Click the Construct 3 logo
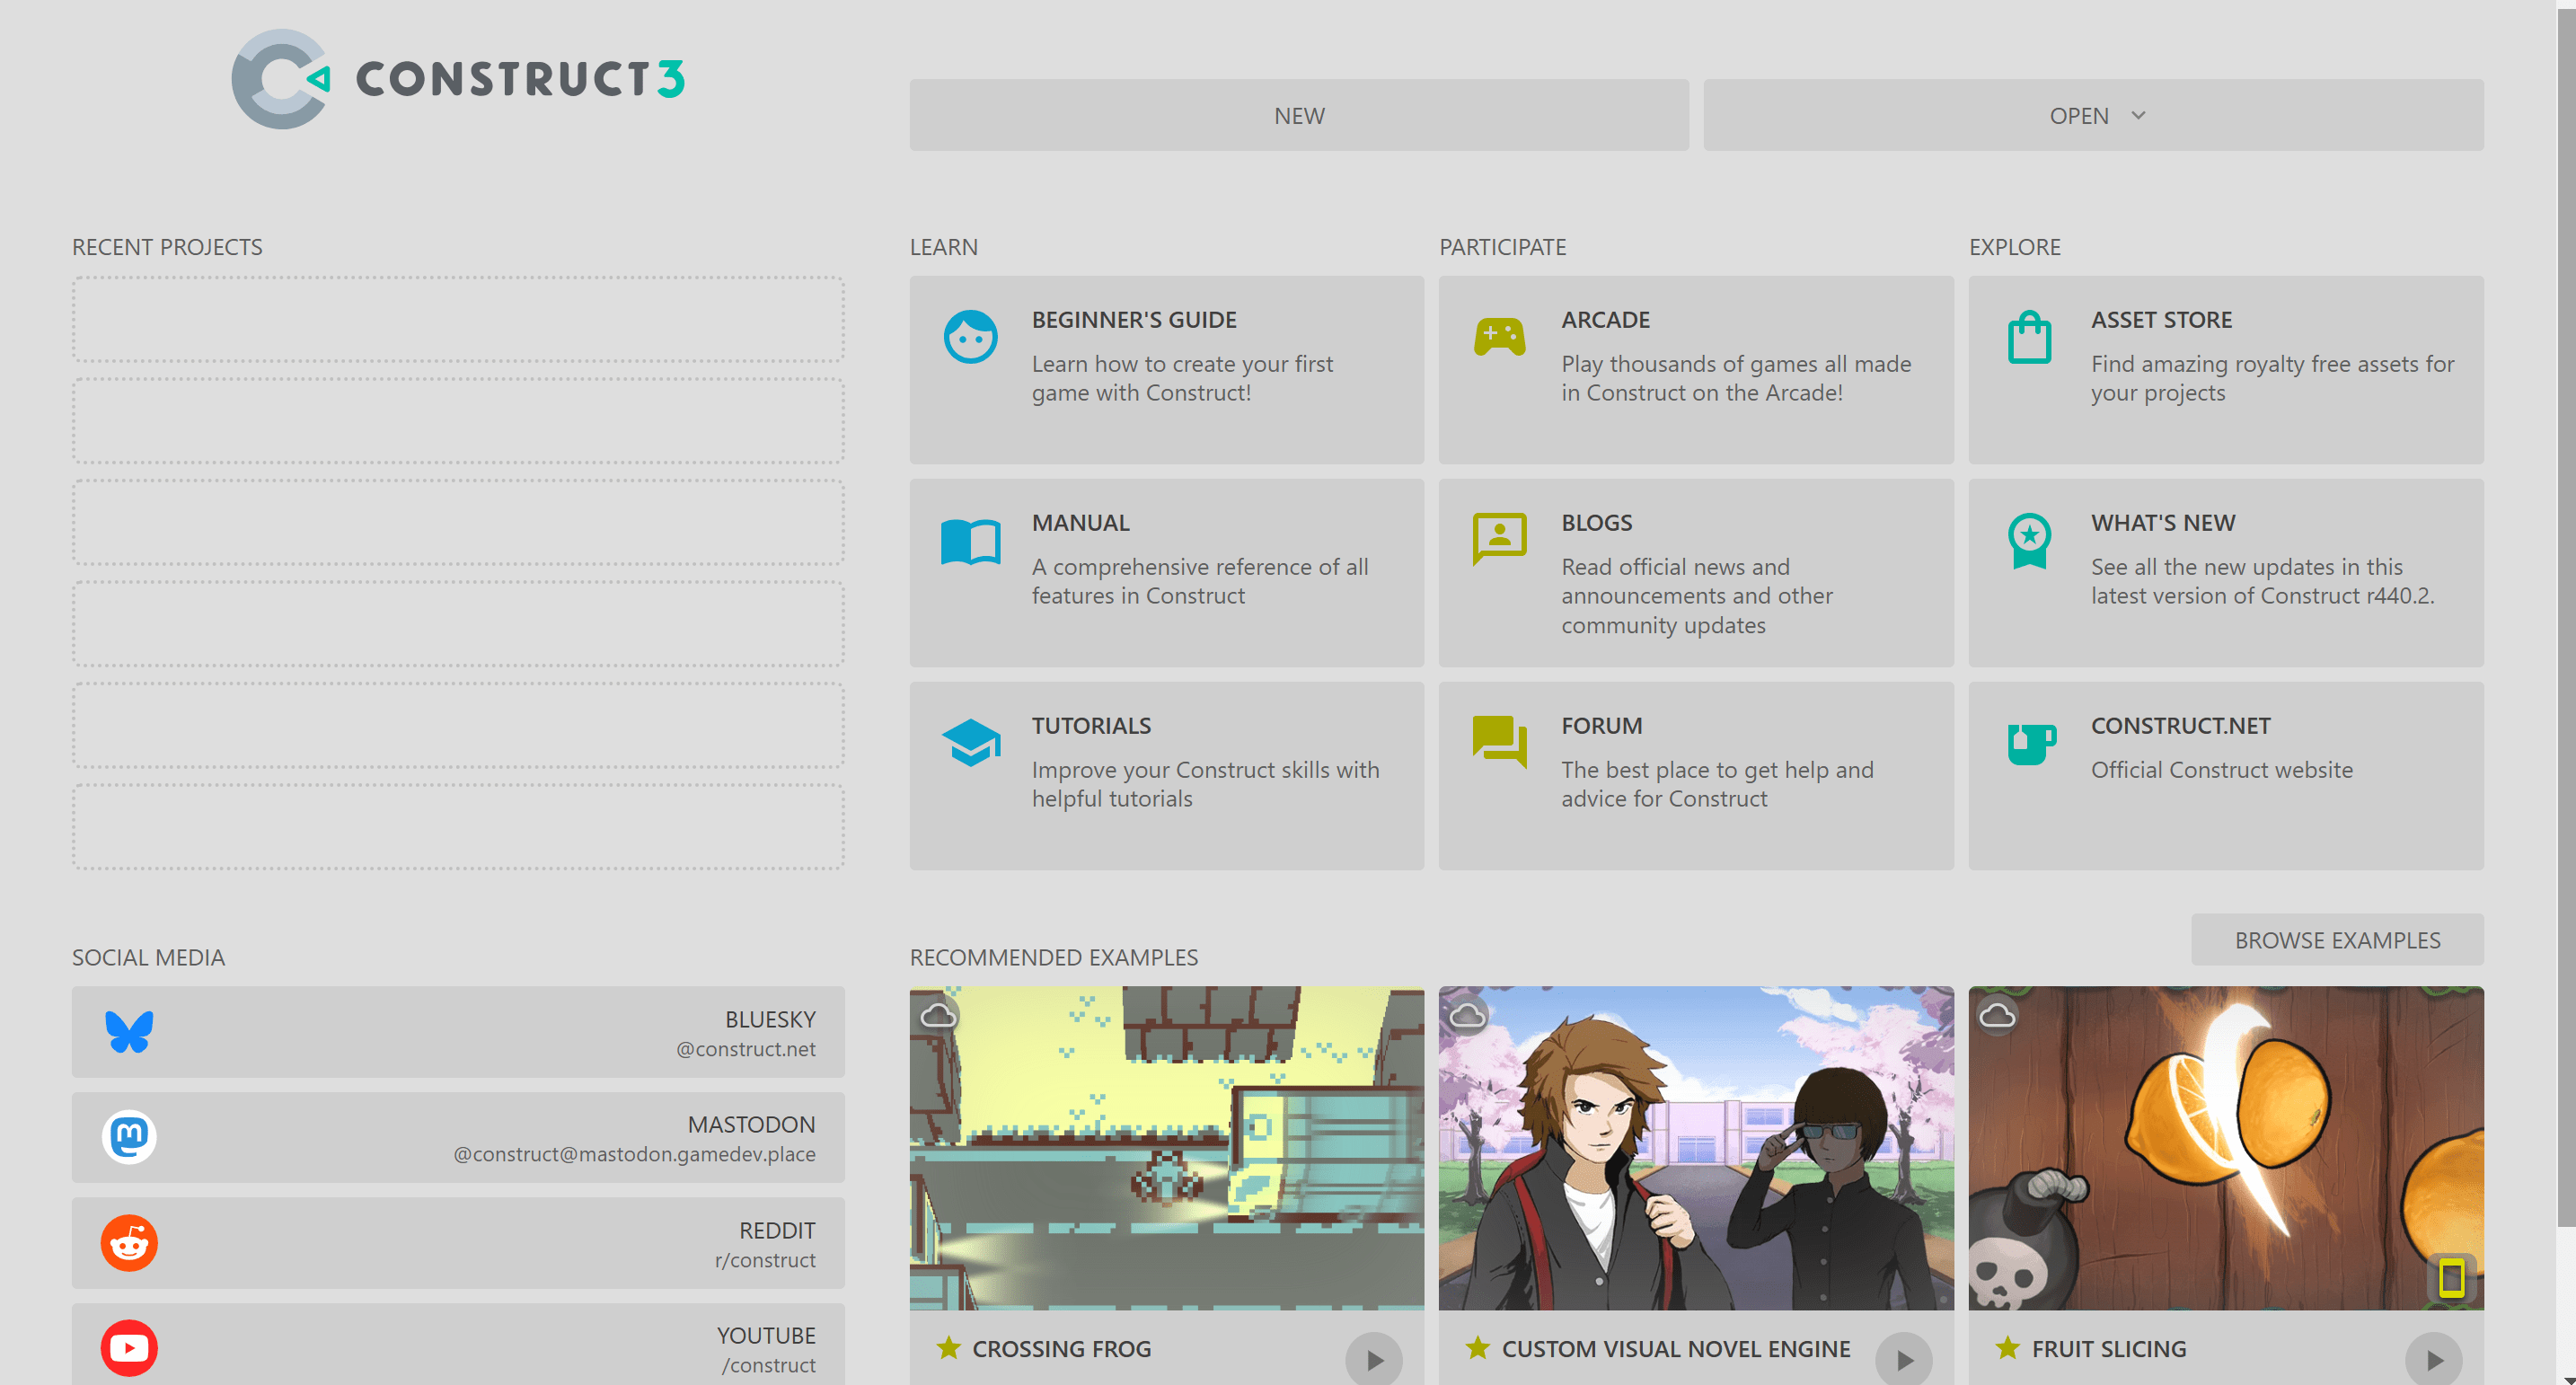Screen dimensions: 2576x1385 pos(458,78)
